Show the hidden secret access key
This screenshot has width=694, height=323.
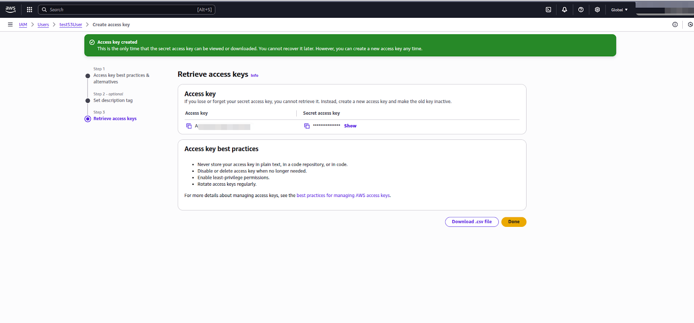coord(350,126)
